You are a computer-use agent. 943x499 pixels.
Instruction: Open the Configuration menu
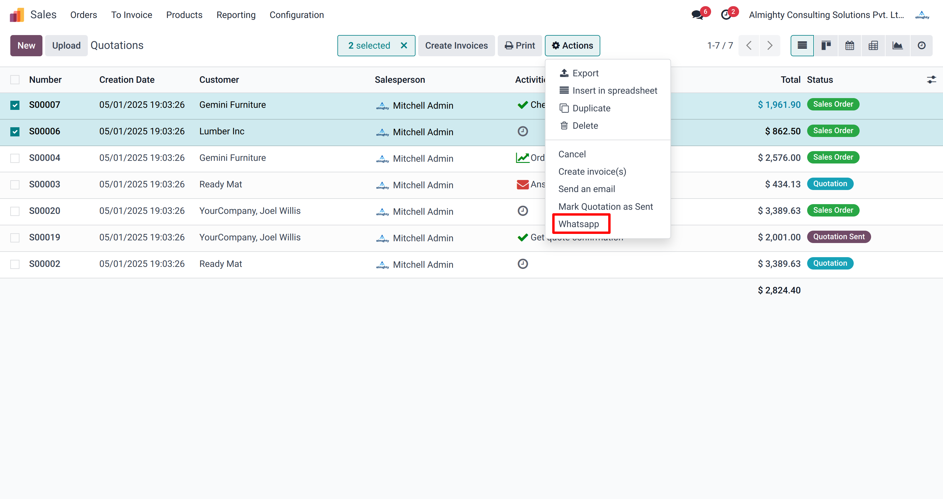tap(296, 15)
